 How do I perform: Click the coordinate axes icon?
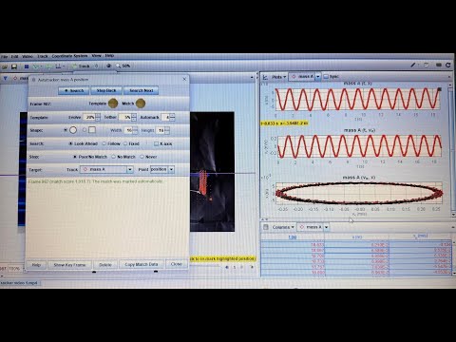[59, 66]
